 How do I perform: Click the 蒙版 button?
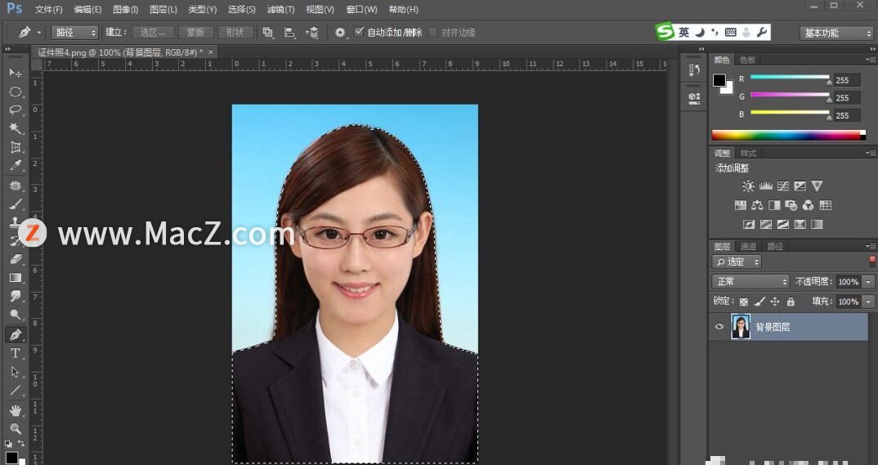point(195,33)
